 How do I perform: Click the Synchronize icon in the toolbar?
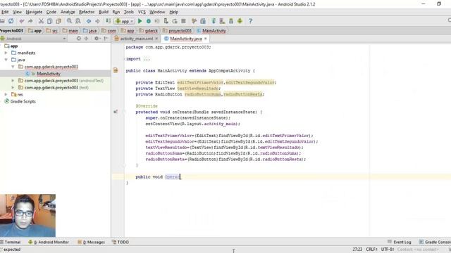[x=11, y=21]
